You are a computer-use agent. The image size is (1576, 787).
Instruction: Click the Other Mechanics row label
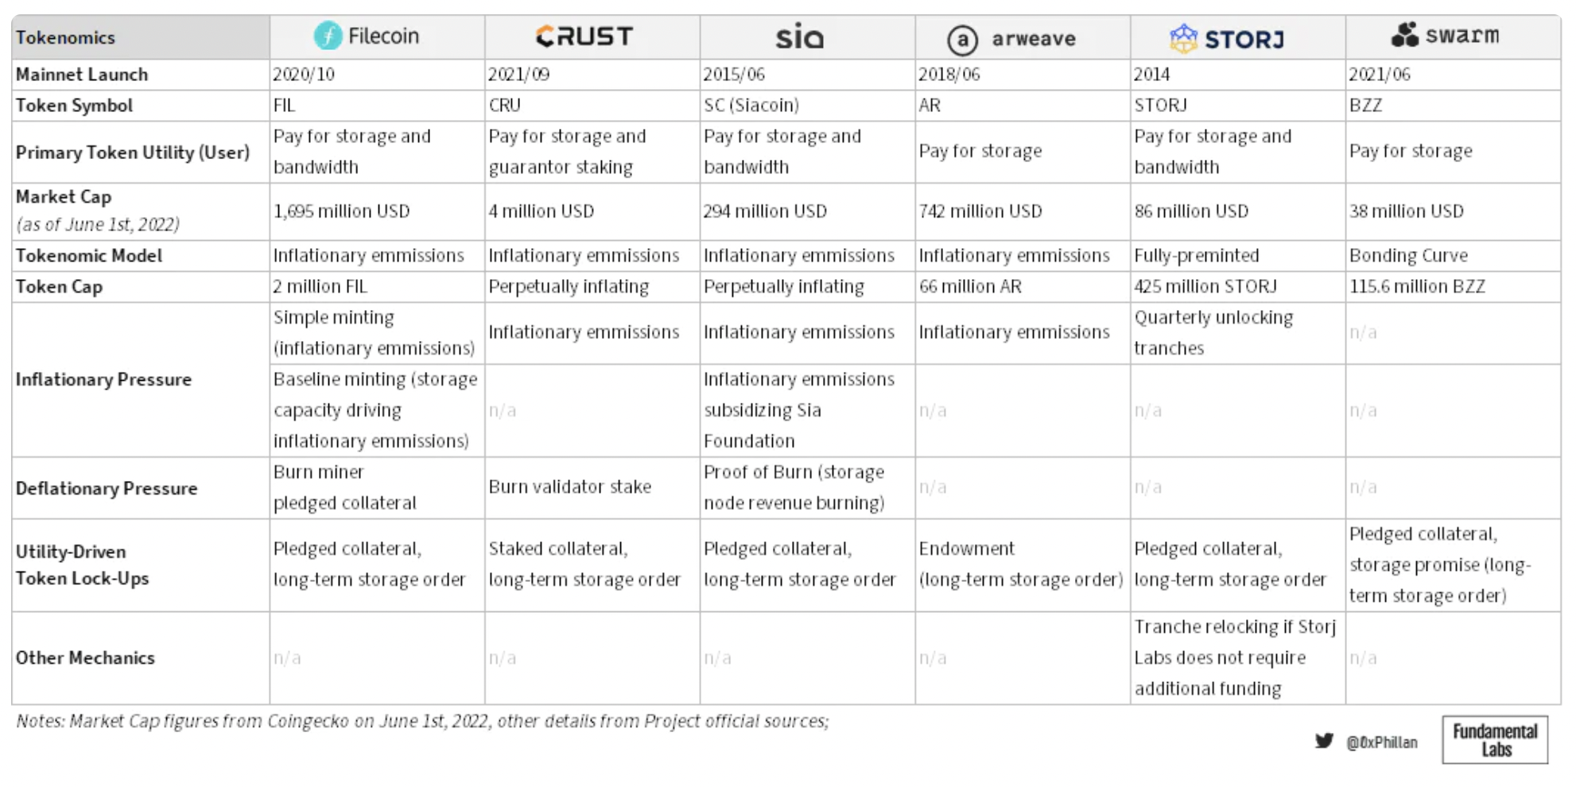point(85,658)
